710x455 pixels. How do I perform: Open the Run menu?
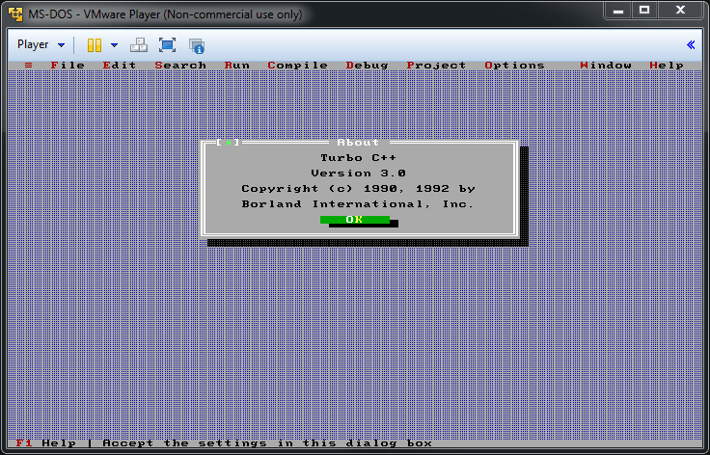(236, 66)
